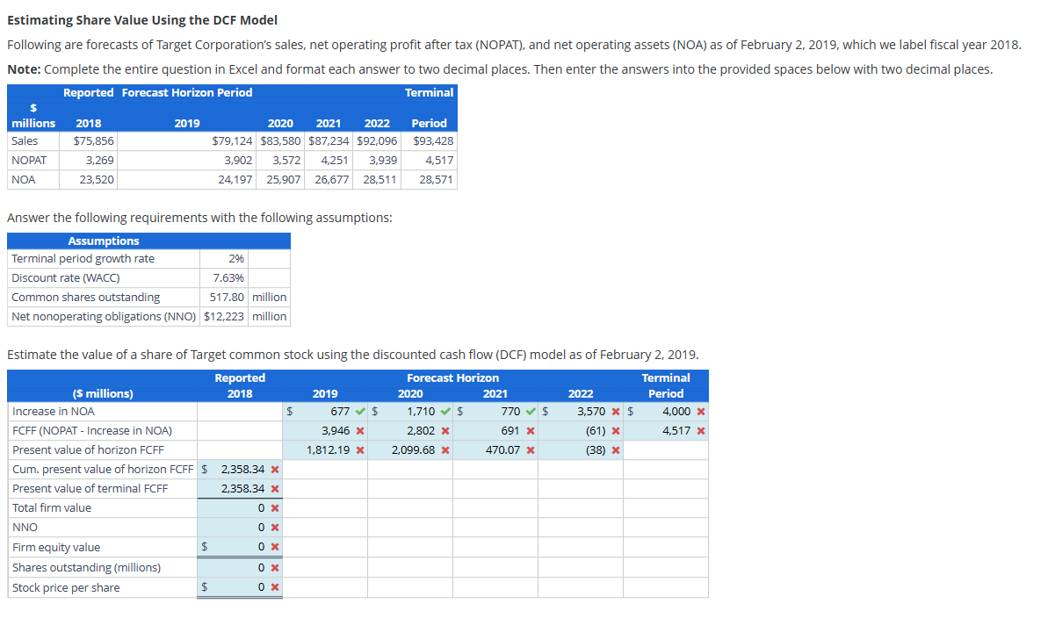Click the 2020 present value input 2,099.68

[x=409, y=450]
